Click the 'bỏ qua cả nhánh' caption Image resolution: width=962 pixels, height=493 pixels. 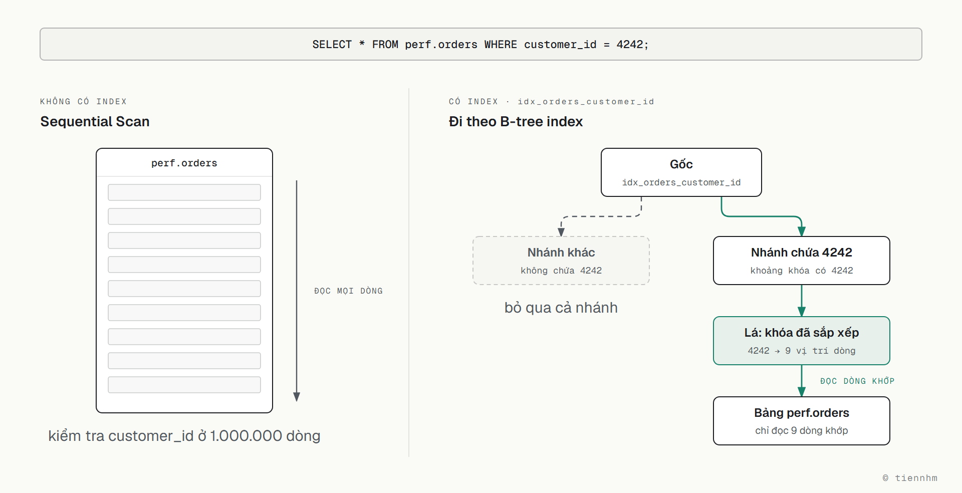(x=561, y=308)
